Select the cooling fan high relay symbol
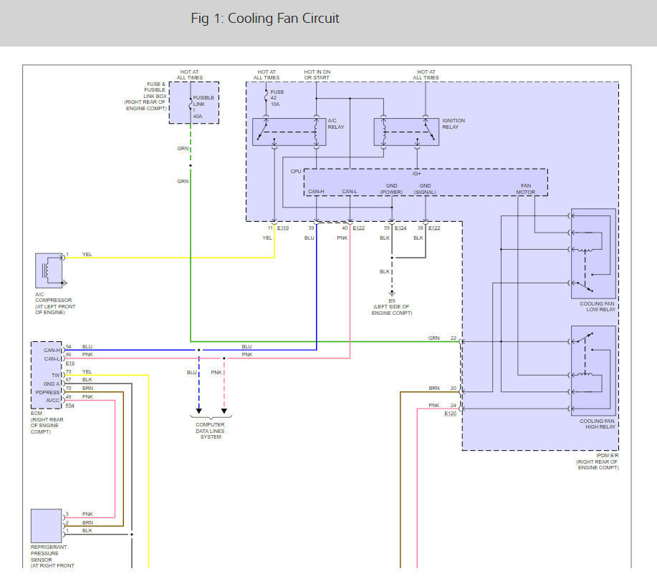 [x=593, y=371]
